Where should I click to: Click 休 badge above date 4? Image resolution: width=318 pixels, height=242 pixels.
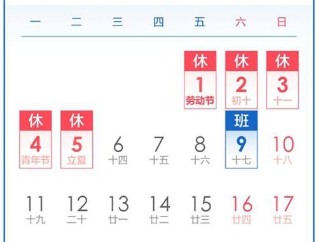pos(36,120)
